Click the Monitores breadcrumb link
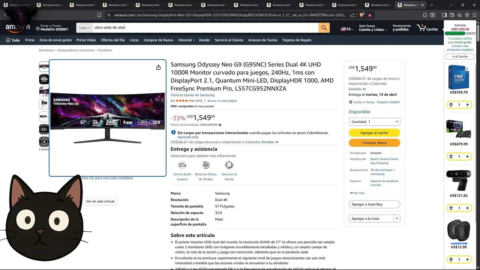This screenshot has height=270, width=480. [105, 50]
